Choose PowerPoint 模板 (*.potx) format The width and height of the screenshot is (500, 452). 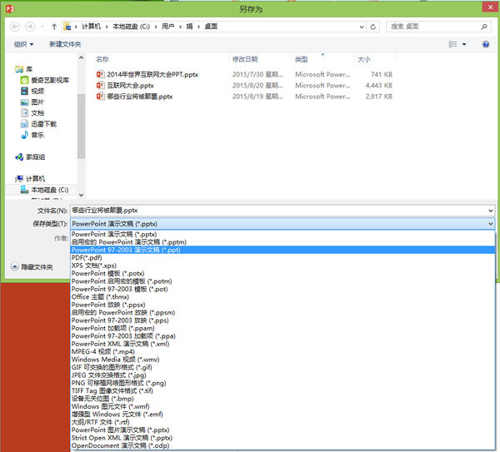tap(282, 273)
